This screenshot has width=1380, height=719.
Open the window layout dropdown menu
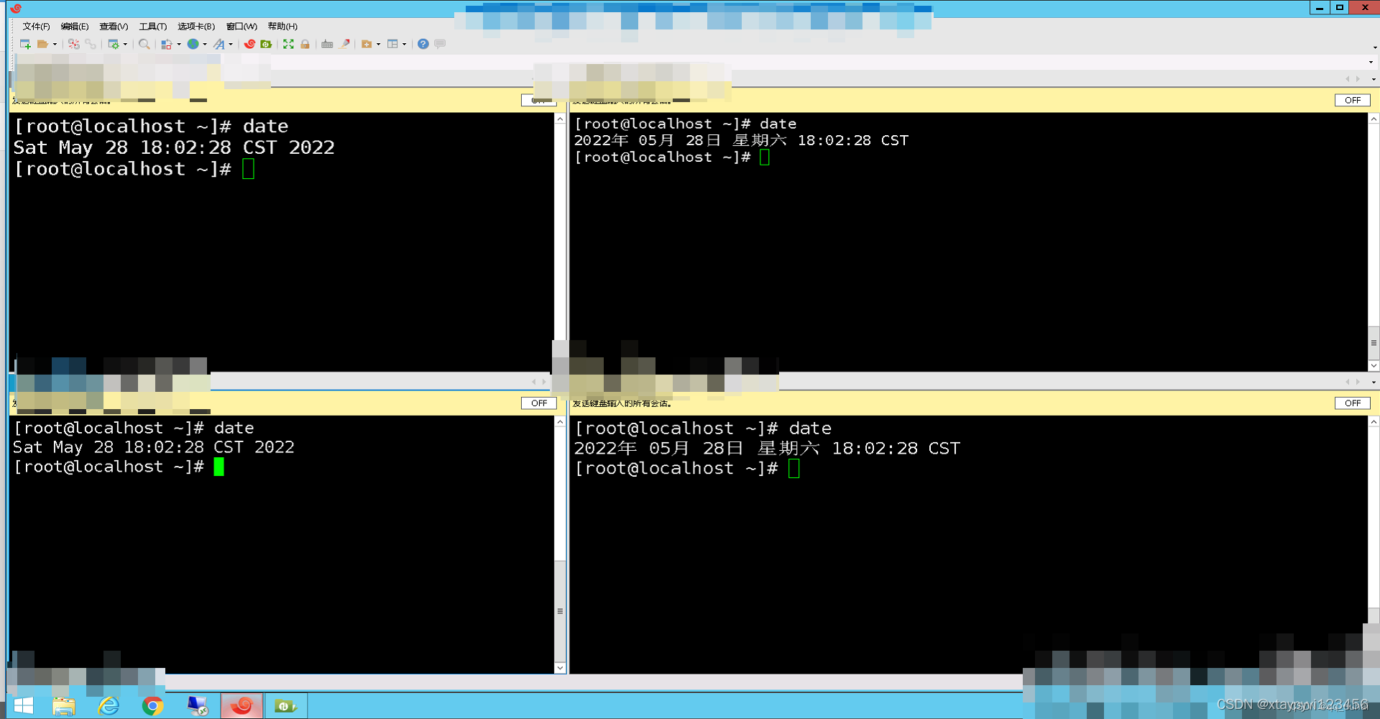click(405, 44)
